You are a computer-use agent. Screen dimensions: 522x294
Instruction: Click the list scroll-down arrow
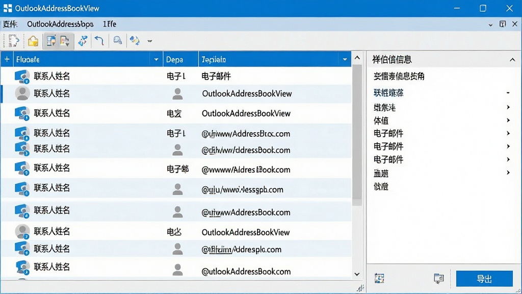coord(357,274)
